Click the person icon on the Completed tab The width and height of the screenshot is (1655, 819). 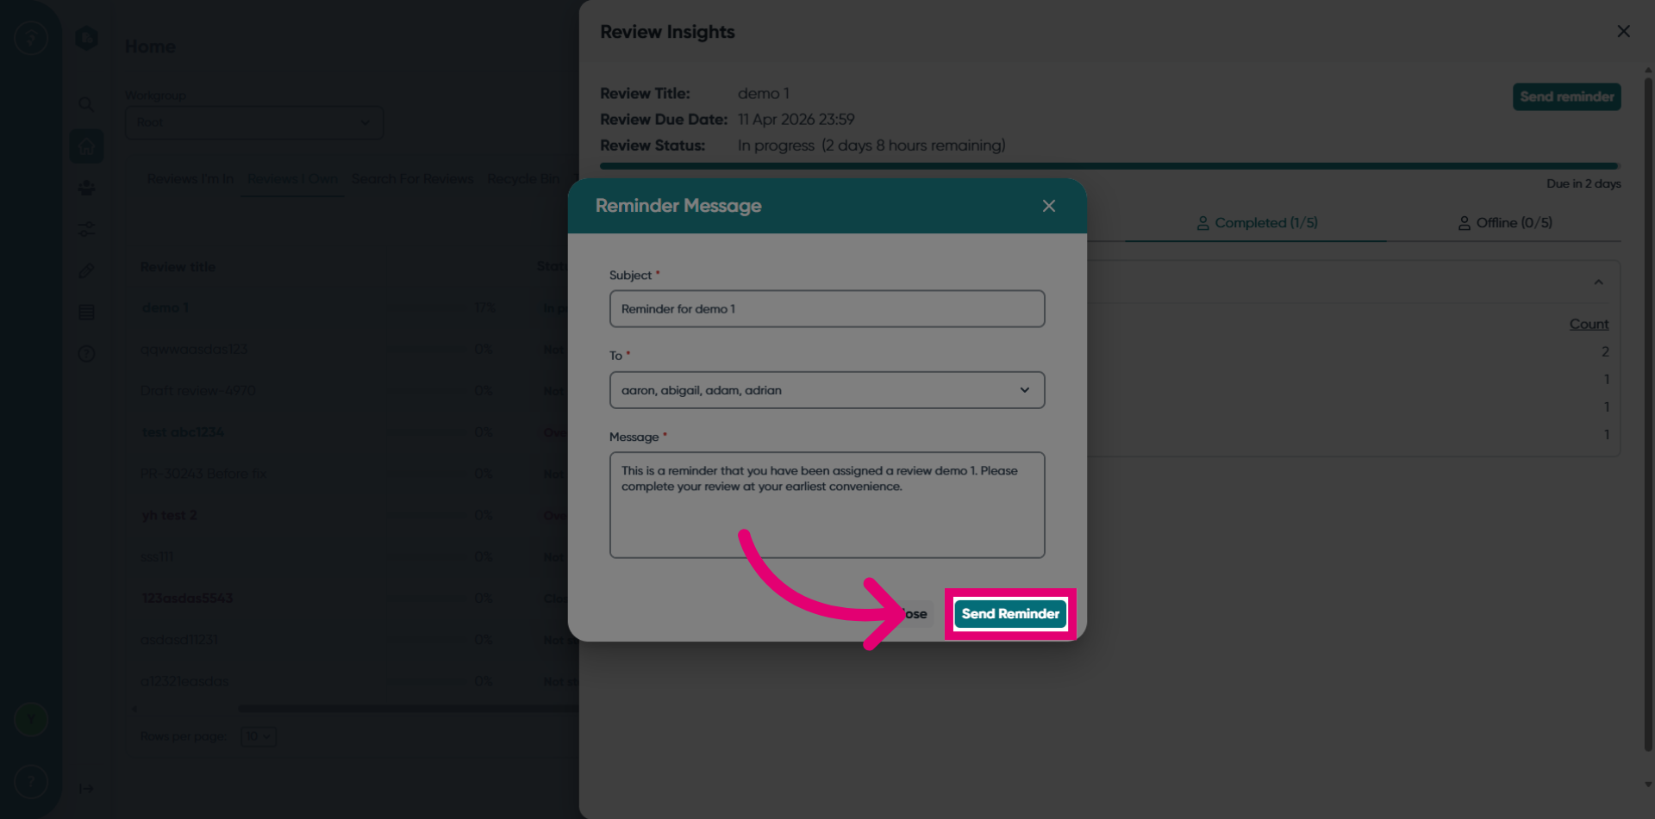click(x=1202, y=223)
